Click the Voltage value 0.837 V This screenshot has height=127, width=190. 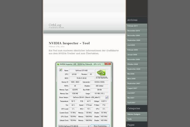pos(104,101)
